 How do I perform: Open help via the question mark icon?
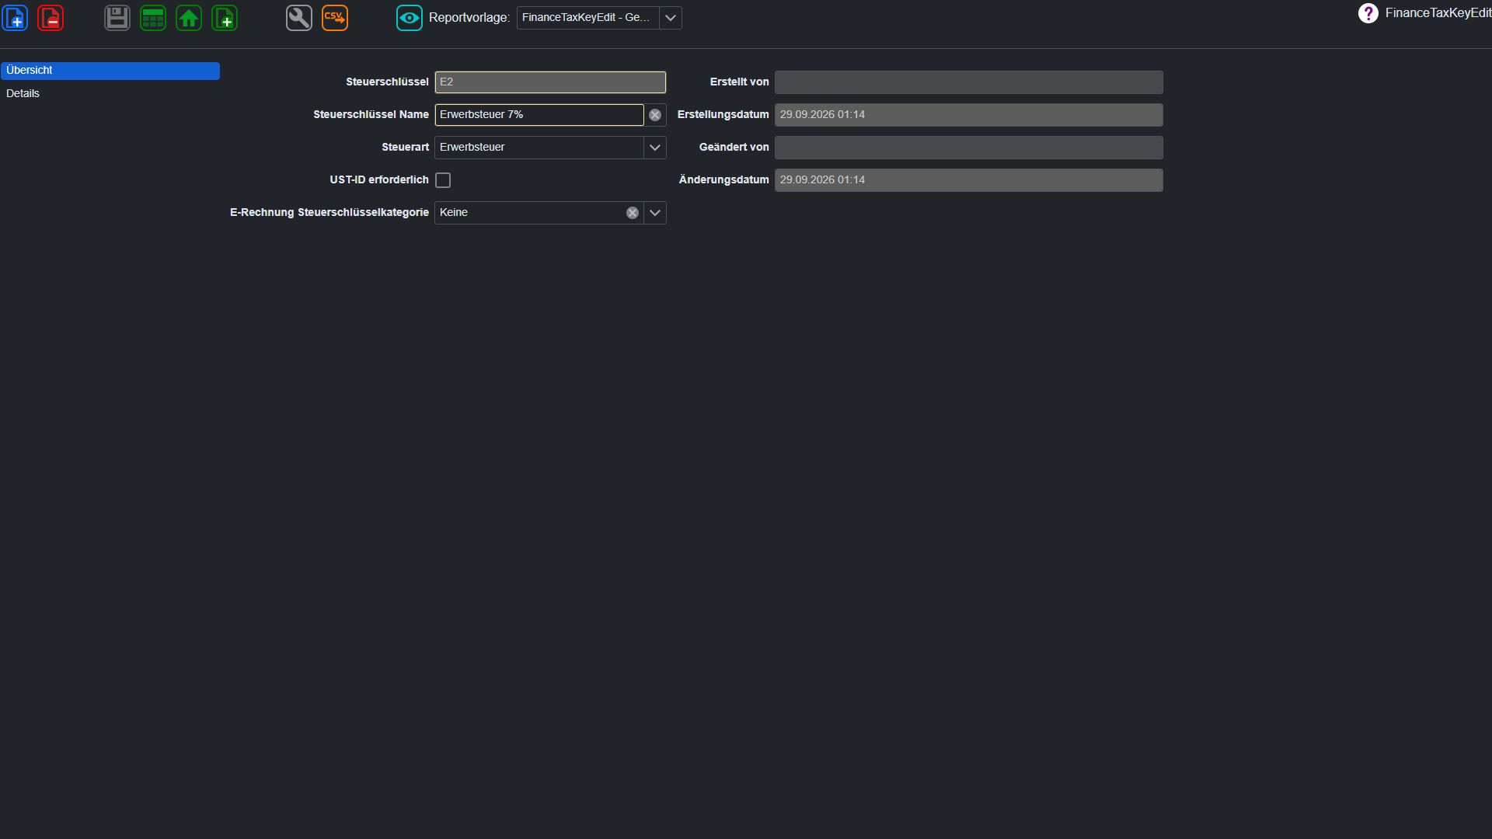pos(1368,13)
